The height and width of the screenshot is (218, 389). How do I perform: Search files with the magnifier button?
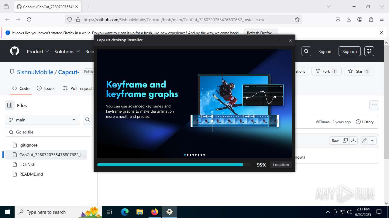point(88,120)
